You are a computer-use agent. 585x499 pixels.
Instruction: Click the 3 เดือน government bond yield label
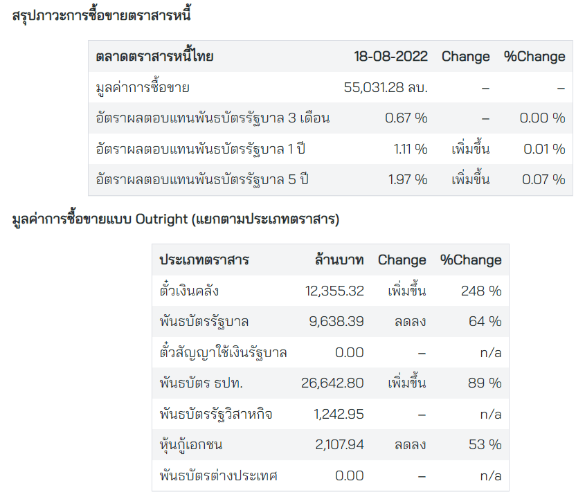[213, 118]
